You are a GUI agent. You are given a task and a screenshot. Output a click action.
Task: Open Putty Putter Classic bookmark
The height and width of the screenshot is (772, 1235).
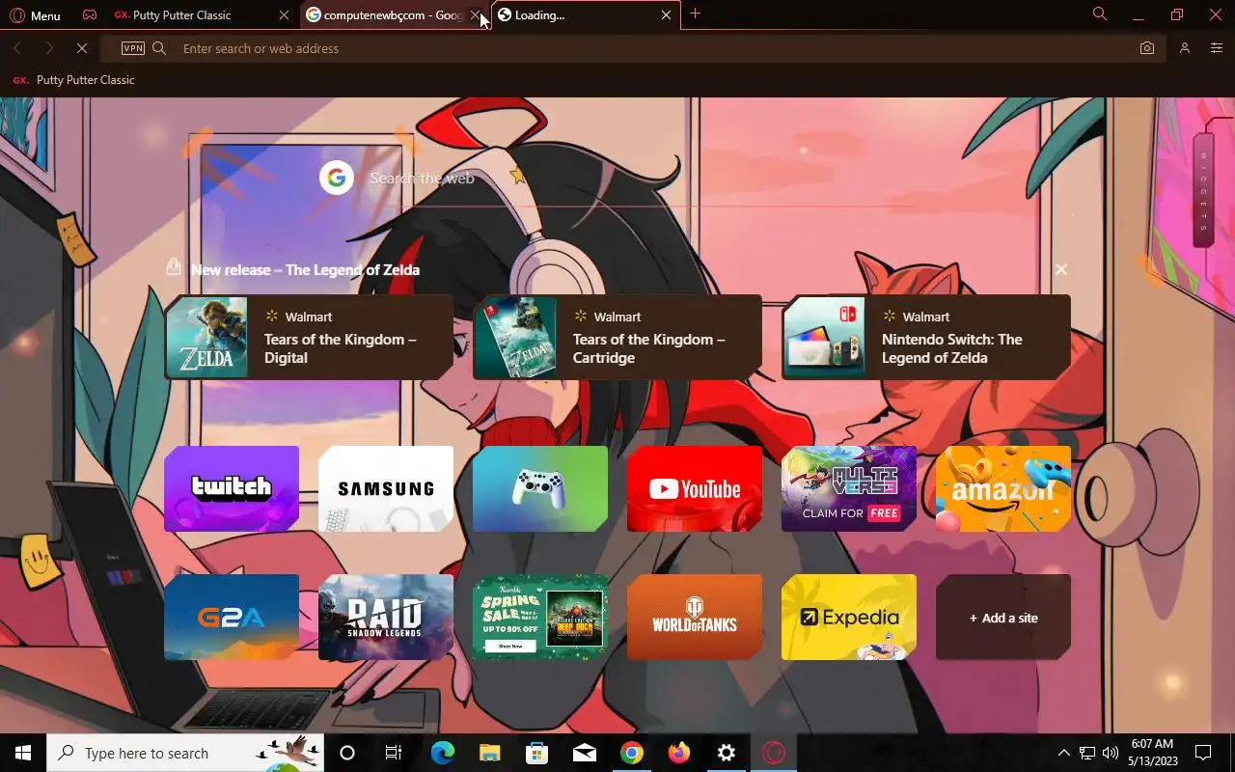[x=73, y=80]
